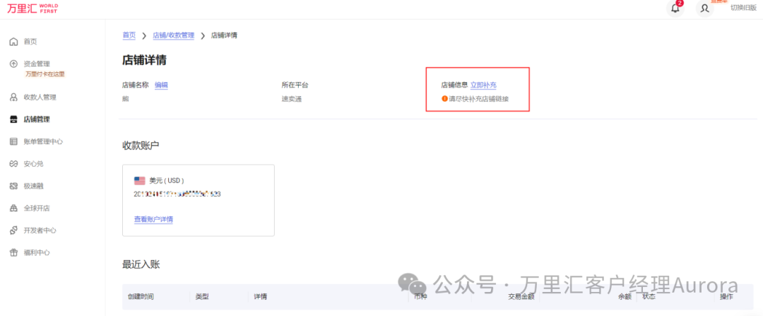The width and height of the screenshot is (763, 316).
Task: Click 编辑 next to 店铺名称
Action: point(161,85)
